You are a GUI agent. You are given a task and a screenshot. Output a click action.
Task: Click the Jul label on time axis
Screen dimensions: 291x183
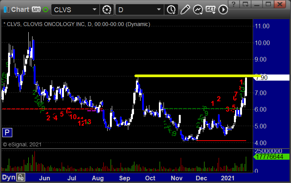click(72, 178)
